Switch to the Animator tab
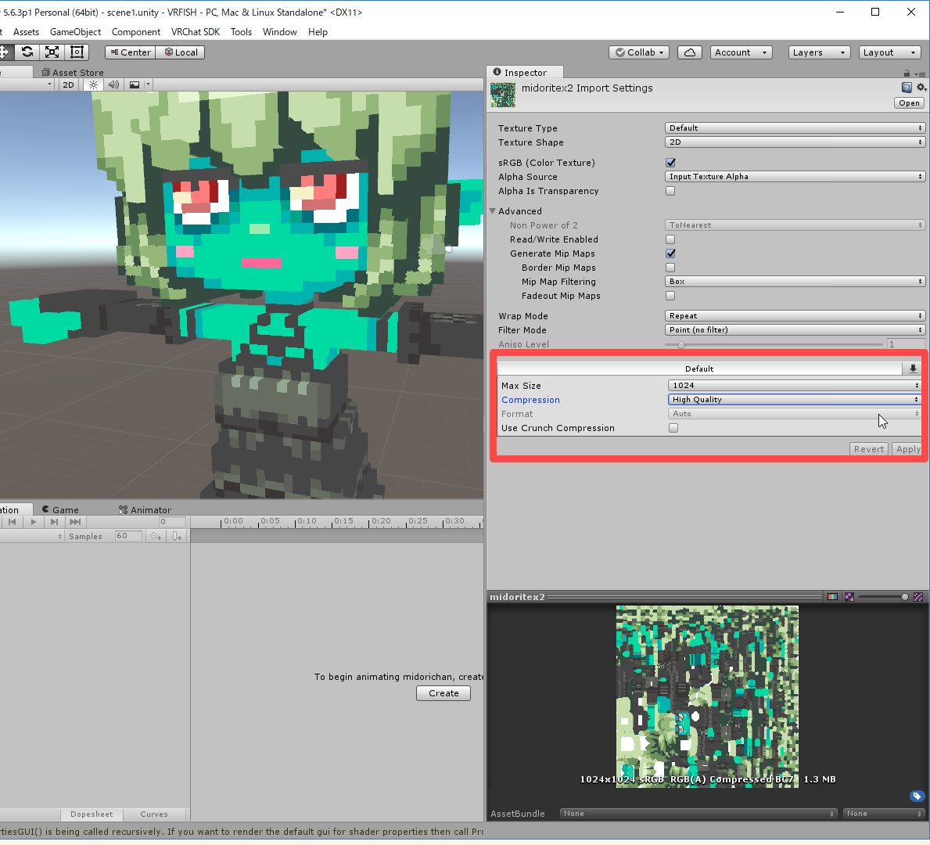This screenshot has height=845, width=930. (145, 509)
